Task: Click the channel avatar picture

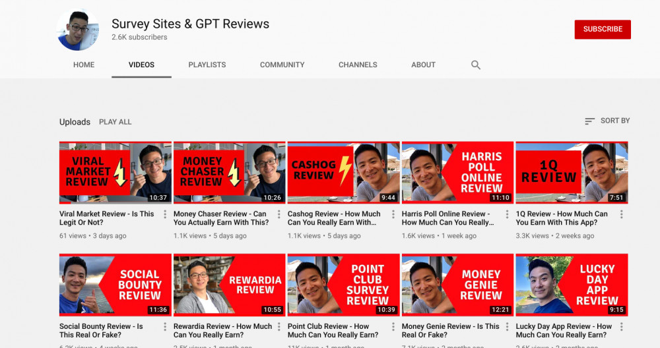Action: [x=78, y=30]
